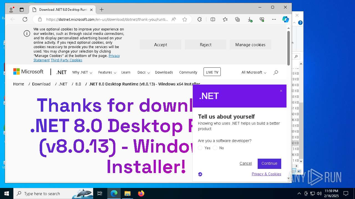Viewport: 355px width, 199px height.
Task: Close the .NET survey popup
Action: tap(281, 91)
